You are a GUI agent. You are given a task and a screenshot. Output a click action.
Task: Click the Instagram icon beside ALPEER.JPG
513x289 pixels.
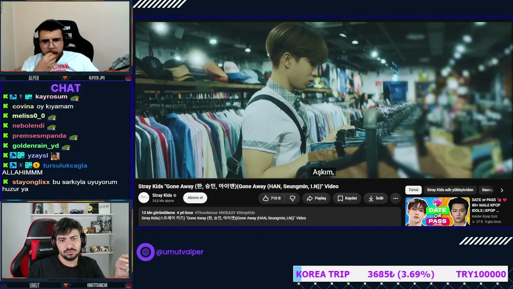pos(129,78)
